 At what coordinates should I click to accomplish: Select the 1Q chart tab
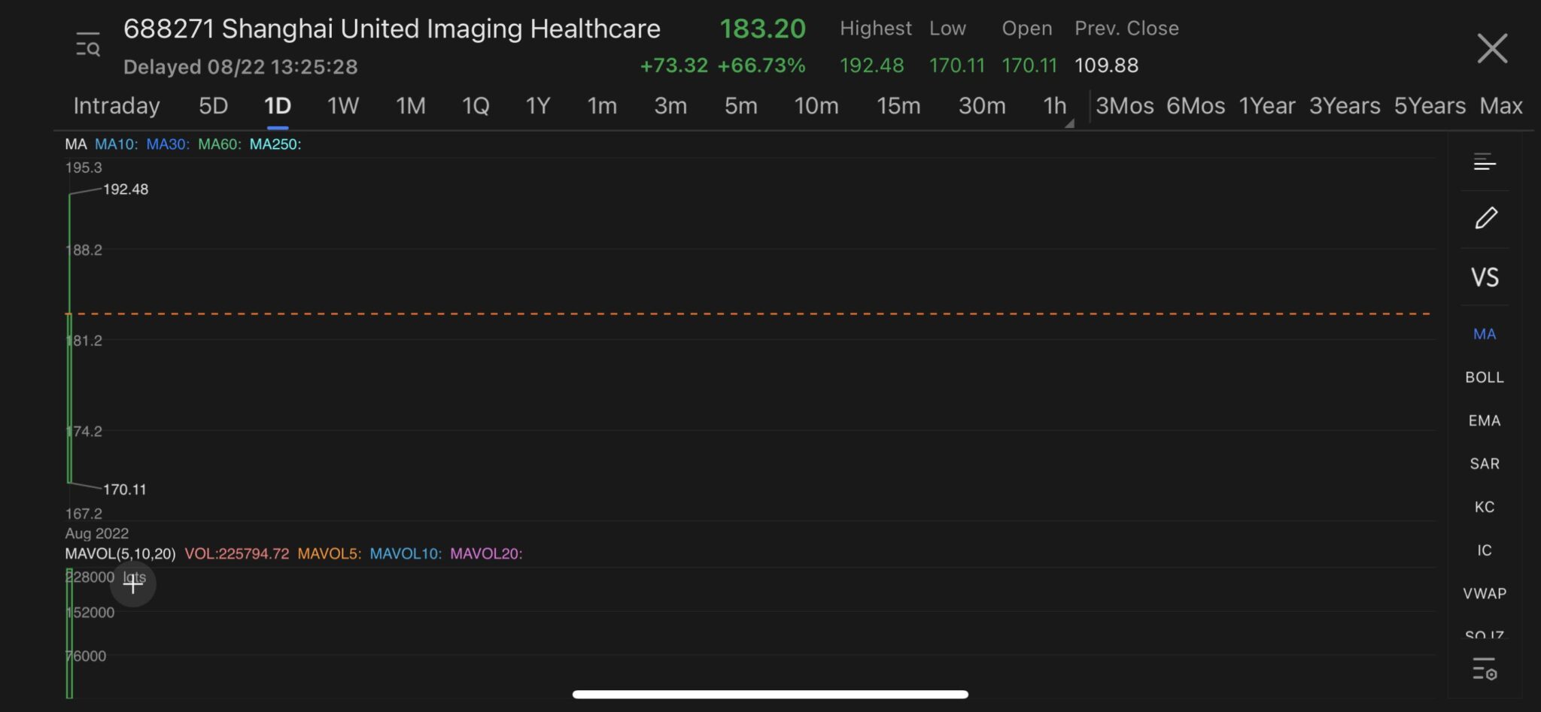click(x=476, y=106)
